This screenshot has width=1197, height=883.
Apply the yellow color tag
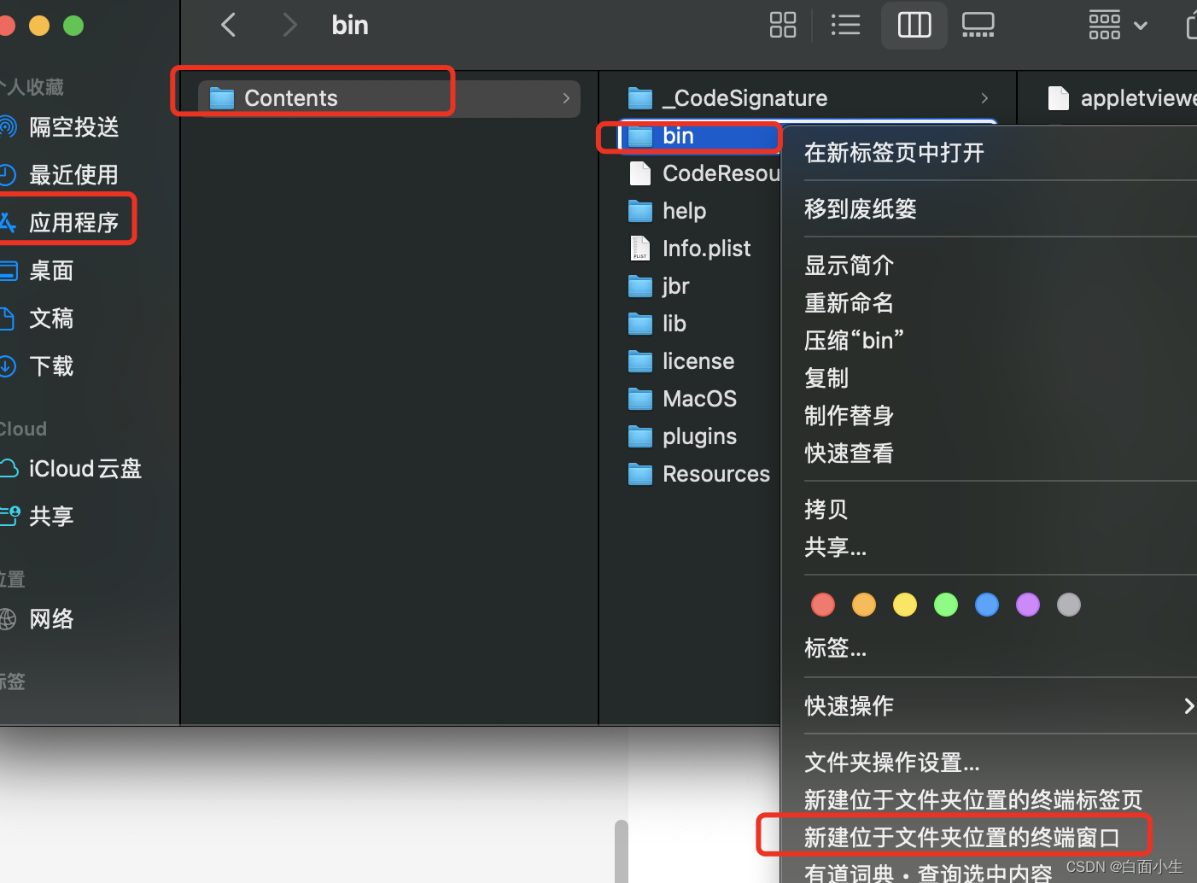(x=905, y=605)
